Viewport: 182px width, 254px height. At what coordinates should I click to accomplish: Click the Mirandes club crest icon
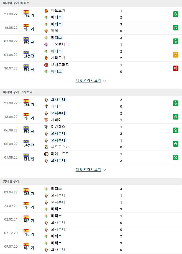46,127
